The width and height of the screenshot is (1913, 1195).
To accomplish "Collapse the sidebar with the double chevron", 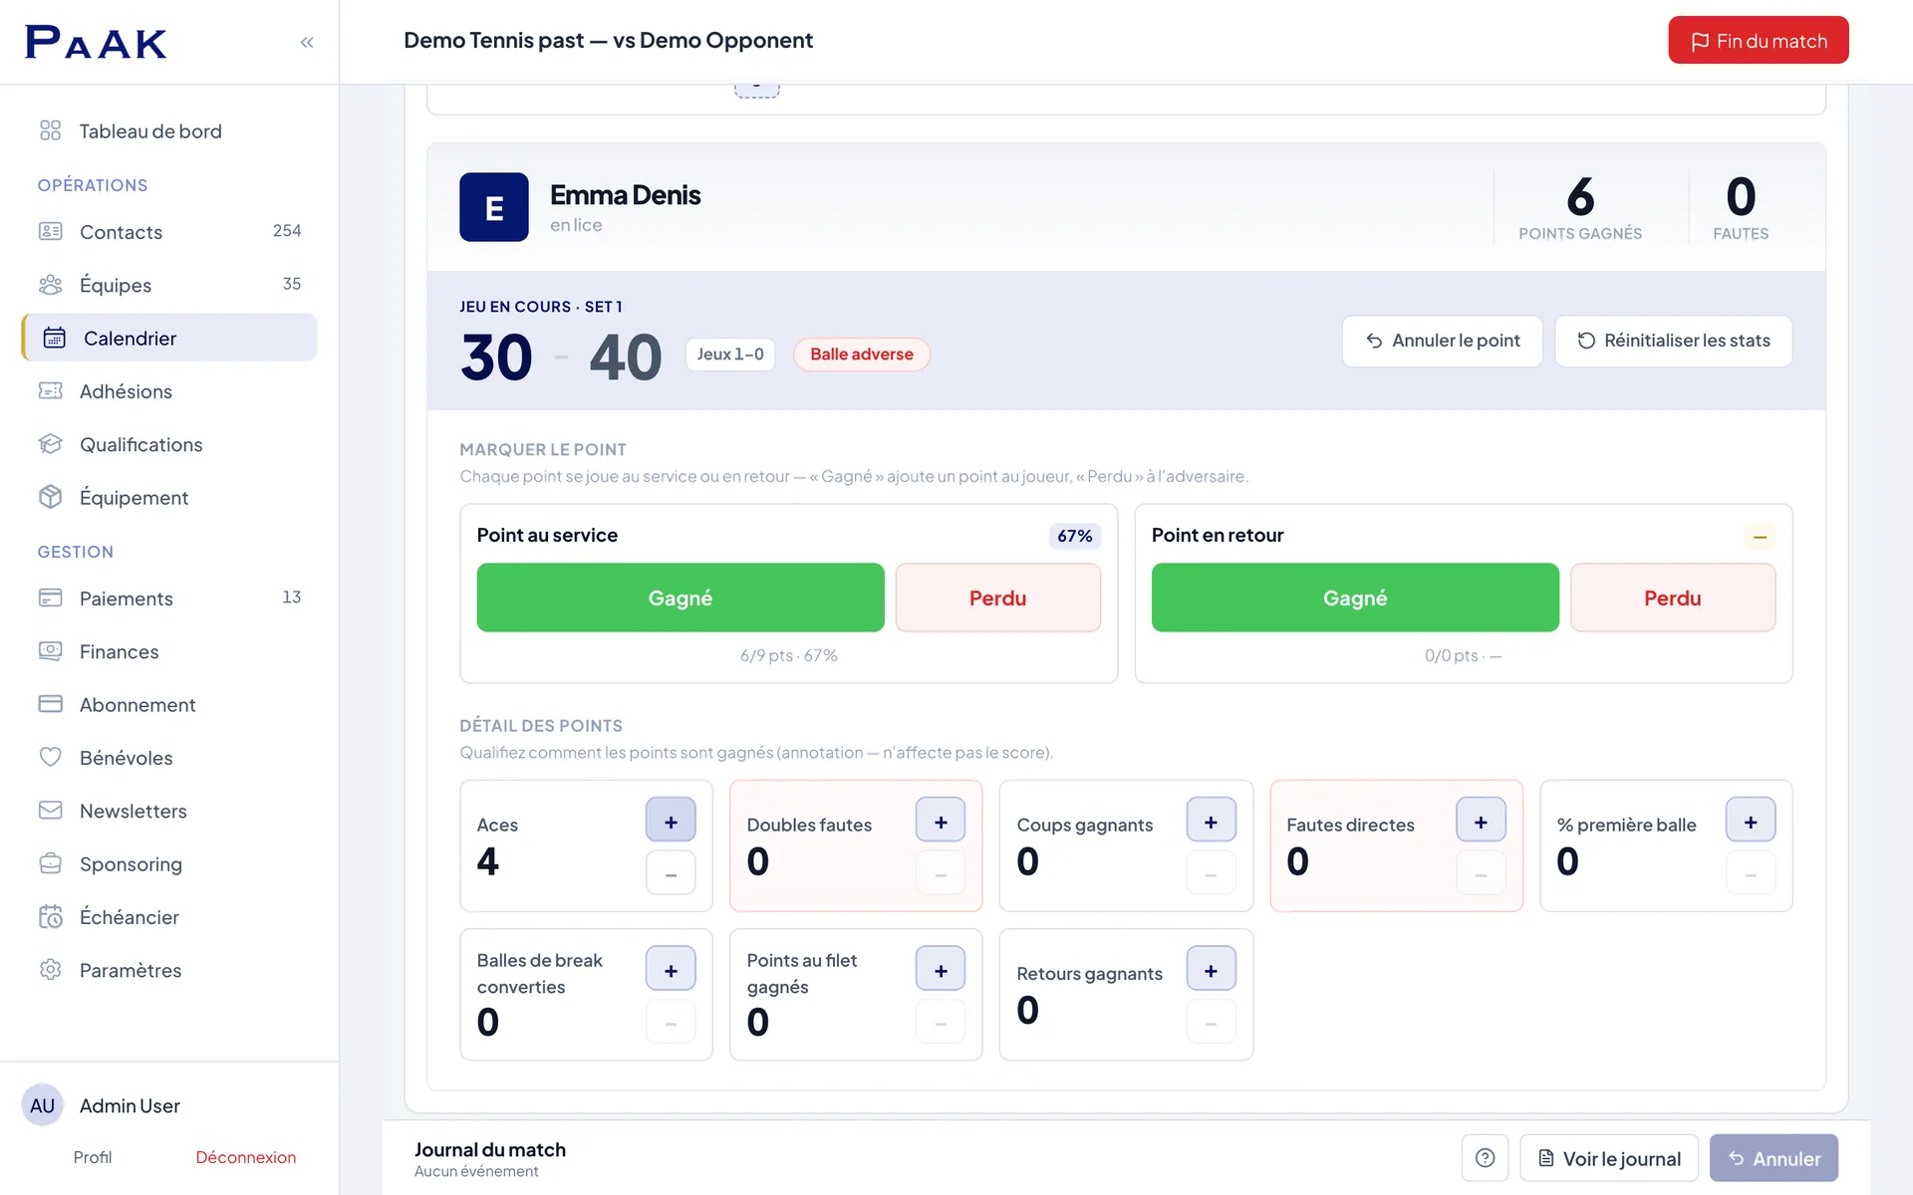I will [307, 42].
